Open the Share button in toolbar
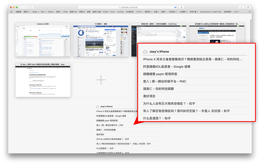Image resolution: width=260 pixels, height=165 pixels. coord(242,7)
